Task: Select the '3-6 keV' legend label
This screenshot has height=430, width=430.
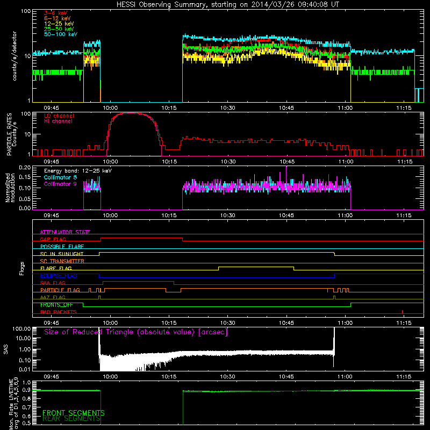Action: [x=56, y=13]
